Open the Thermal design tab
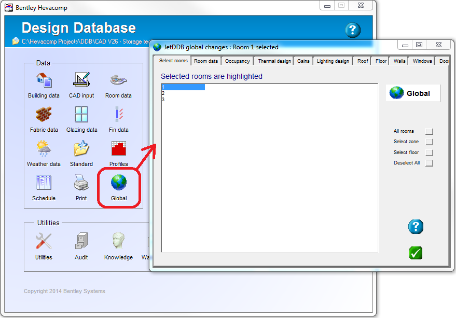 pyautogui.click(x=274, y=61)
